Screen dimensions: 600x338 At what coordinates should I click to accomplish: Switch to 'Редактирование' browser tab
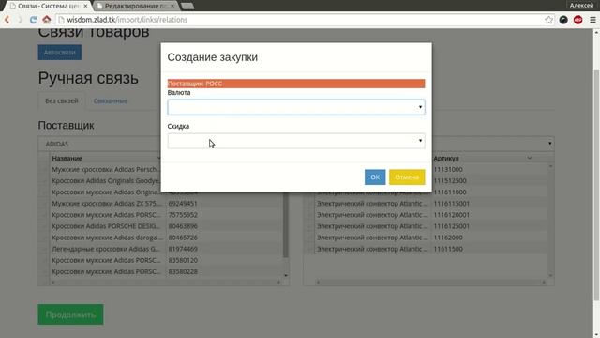136,7
